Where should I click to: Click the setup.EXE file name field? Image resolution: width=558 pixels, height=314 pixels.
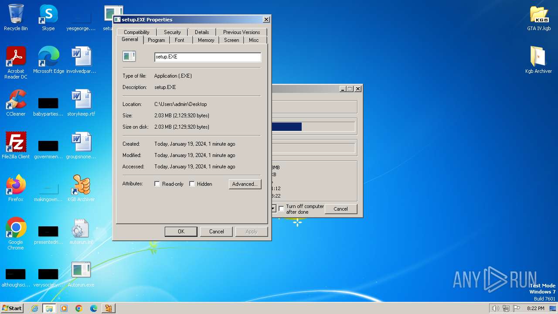point(208,57)
